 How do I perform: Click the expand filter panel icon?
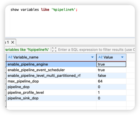point(54,49)
